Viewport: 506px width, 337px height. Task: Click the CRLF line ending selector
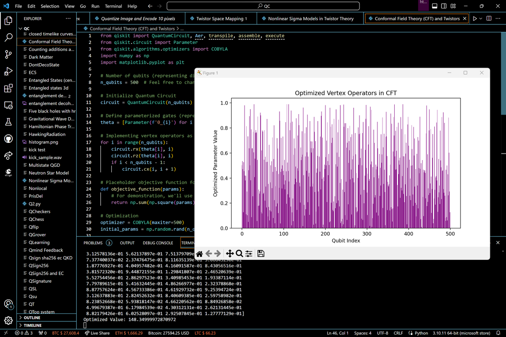click(x=399, y=333)
